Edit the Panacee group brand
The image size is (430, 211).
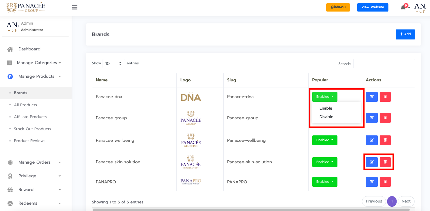click(x=372, y=118)
